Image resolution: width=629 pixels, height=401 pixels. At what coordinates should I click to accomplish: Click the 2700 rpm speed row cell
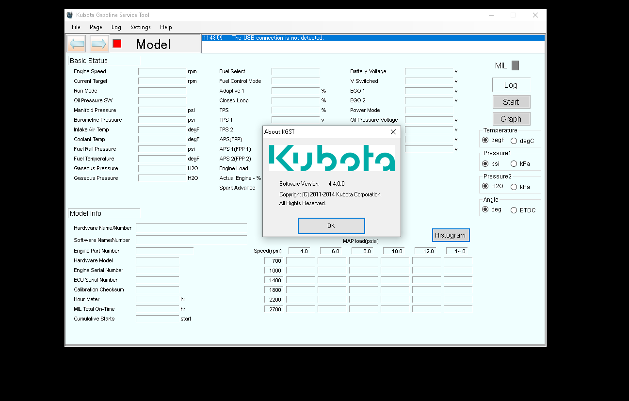pos(274,309)
